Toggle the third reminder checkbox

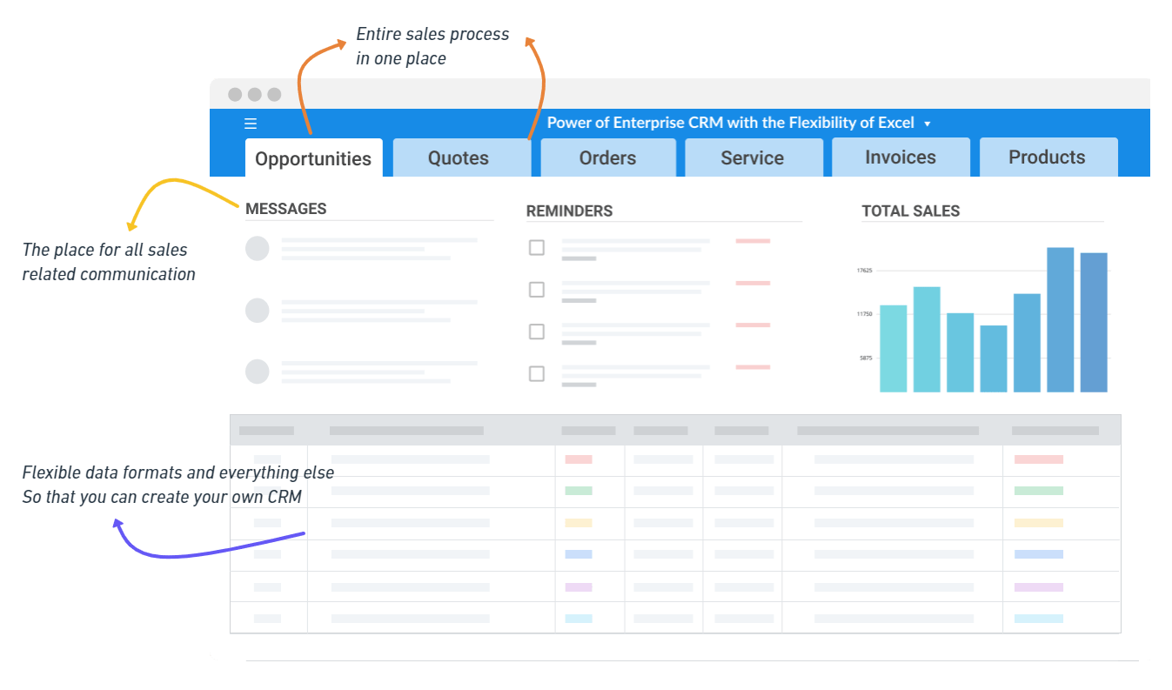click(537, 332)
